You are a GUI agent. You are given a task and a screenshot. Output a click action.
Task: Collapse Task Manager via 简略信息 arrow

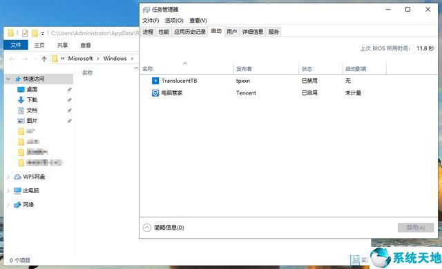click(x=147, y=228)
